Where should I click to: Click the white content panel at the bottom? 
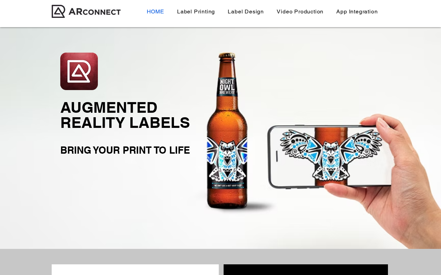135,270
